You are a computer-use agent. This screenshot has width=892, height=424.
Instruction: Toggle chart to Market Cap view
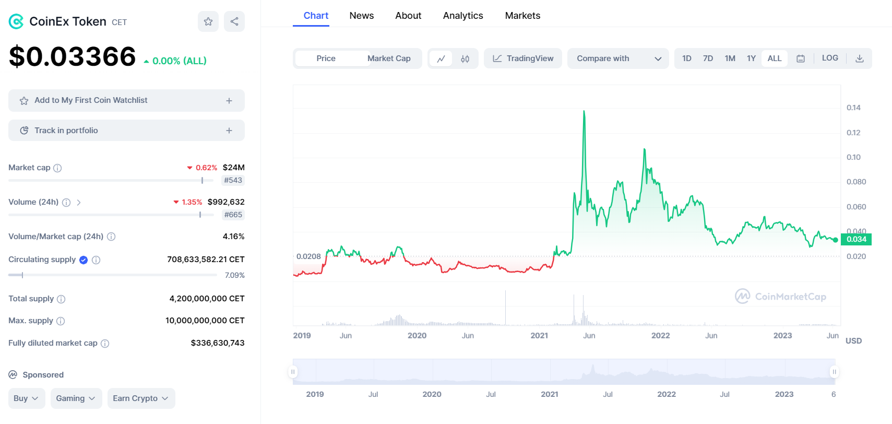pos(389,58)
